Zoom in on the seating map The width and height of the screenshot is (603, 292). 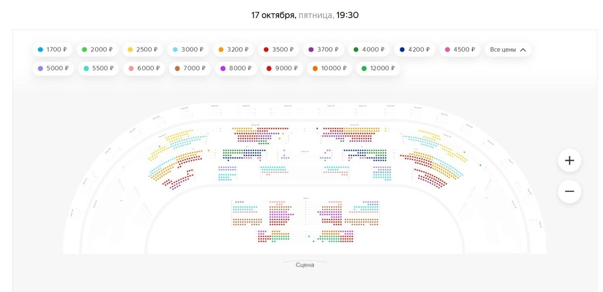(x=569, y=161)
